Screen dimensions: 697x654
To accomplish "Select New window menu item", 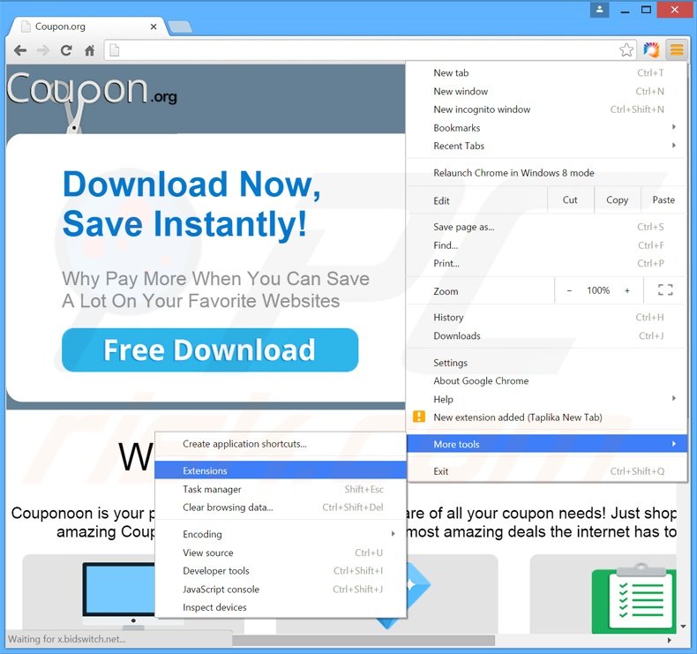I will pos(547,91).
